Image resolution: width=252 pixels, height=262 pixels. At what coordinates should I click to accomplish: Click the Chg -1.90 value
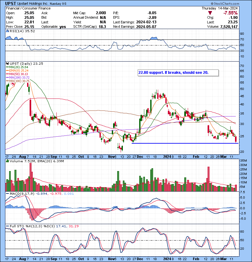tap(233, 17)
